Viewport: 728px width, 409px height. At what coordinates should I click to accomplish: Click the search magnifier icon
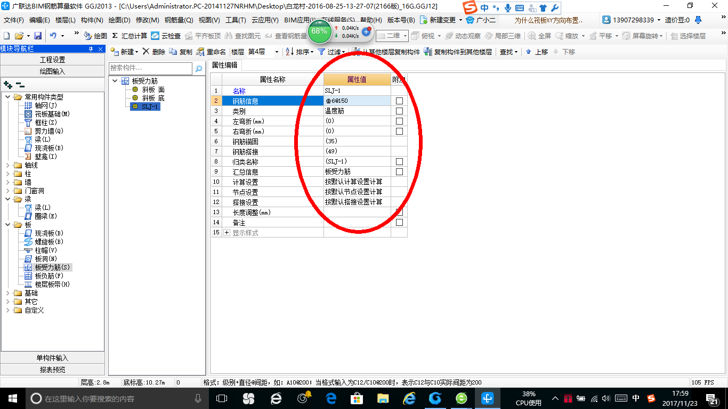[x=199, y=69]
